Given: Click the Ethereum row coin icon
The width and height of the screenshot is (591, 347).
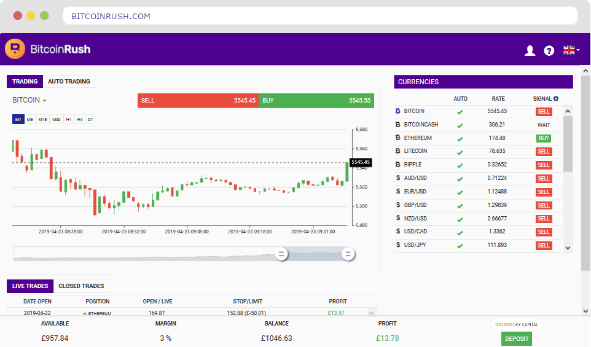Looking at the screenshot, I should point(397,138).
